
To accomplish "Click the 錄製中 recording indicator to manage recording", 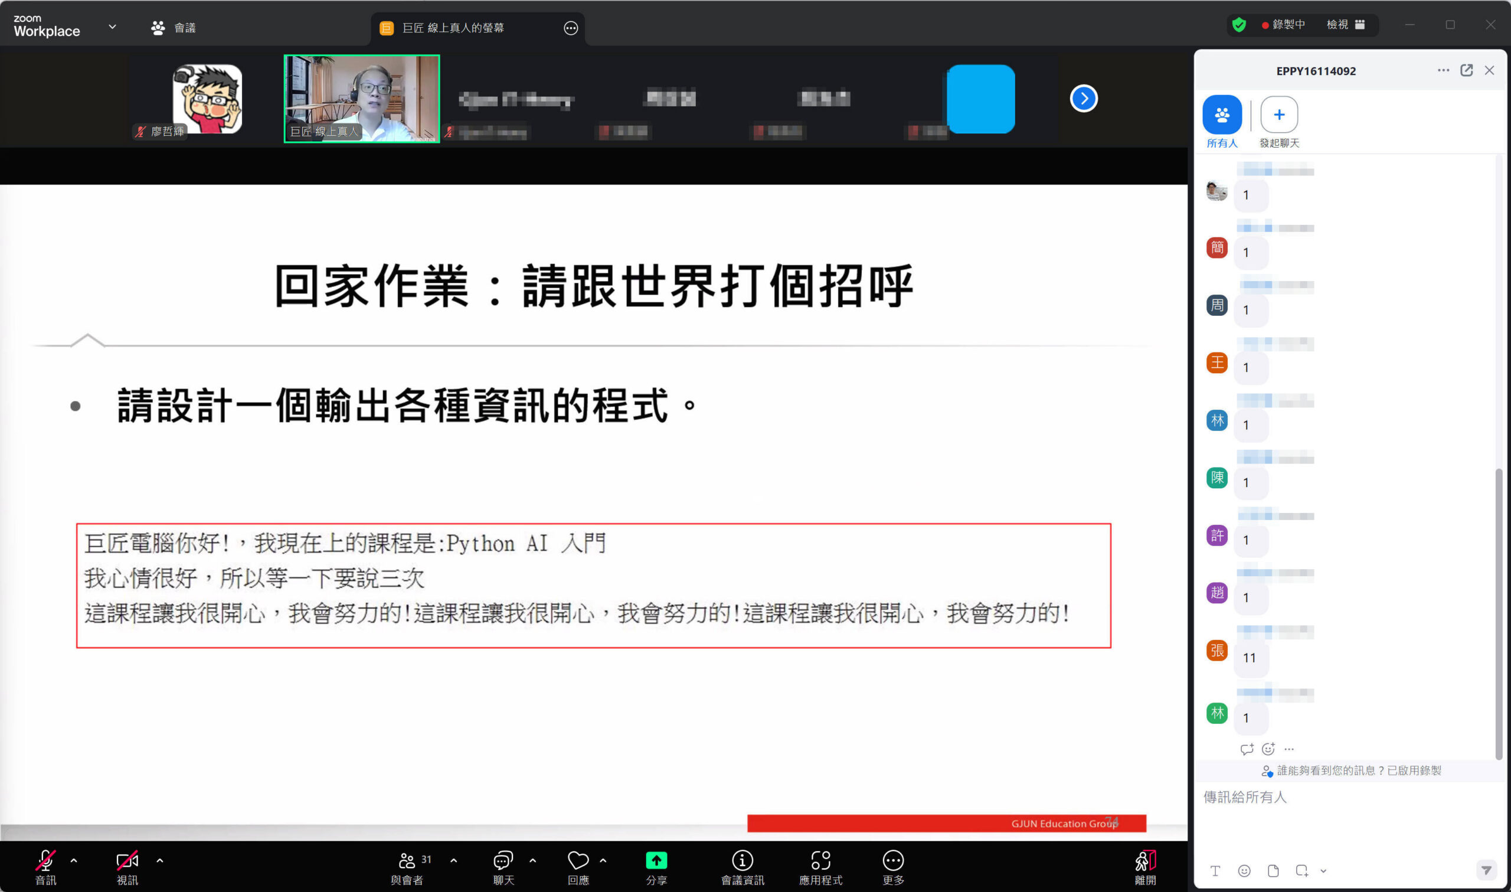I will (1286, 25).
